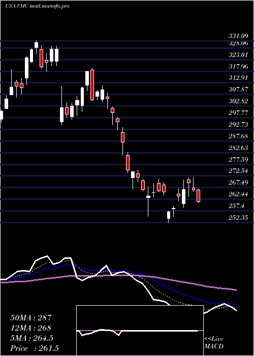Select the 267.49 price label
The width and height of the screenshot is (254, 356).
238,183
